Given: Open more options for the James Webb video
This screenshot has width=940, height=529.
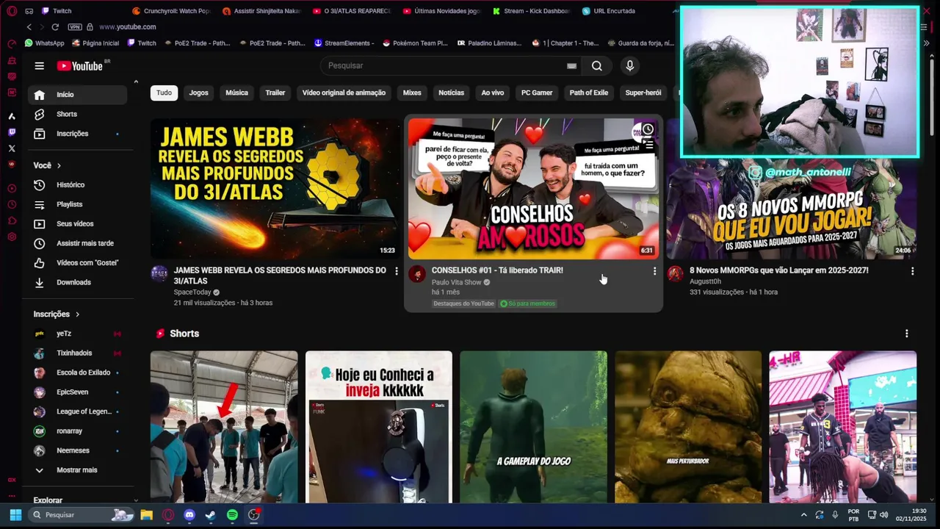Looking at the screenshot, I should pos(397,271).
